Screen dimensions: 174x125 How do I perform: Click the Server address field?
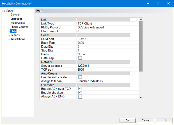[107, 66]
